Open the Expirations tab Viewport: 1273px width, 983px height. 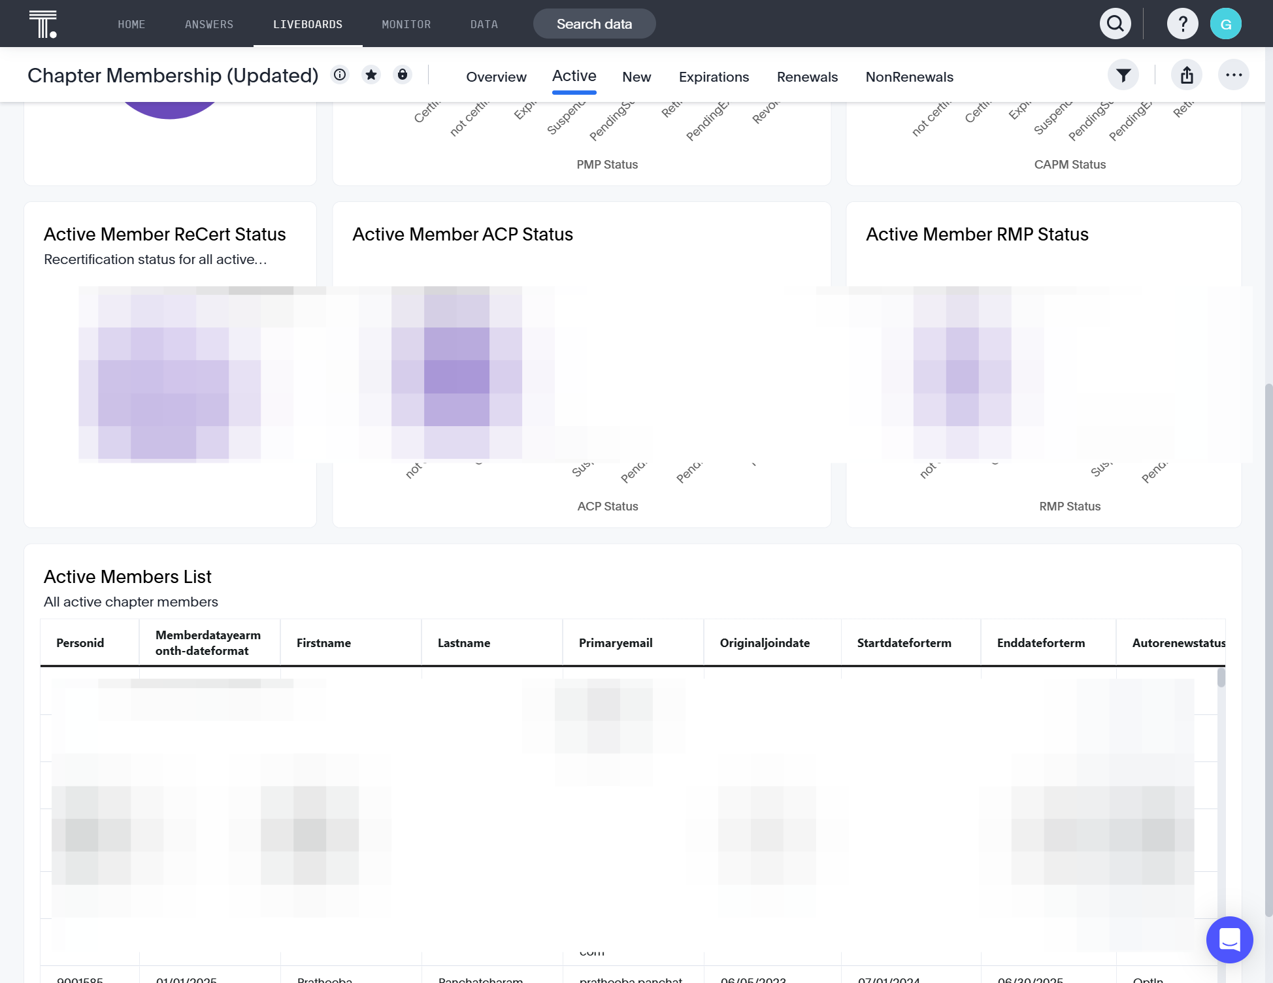click(714, 77)
